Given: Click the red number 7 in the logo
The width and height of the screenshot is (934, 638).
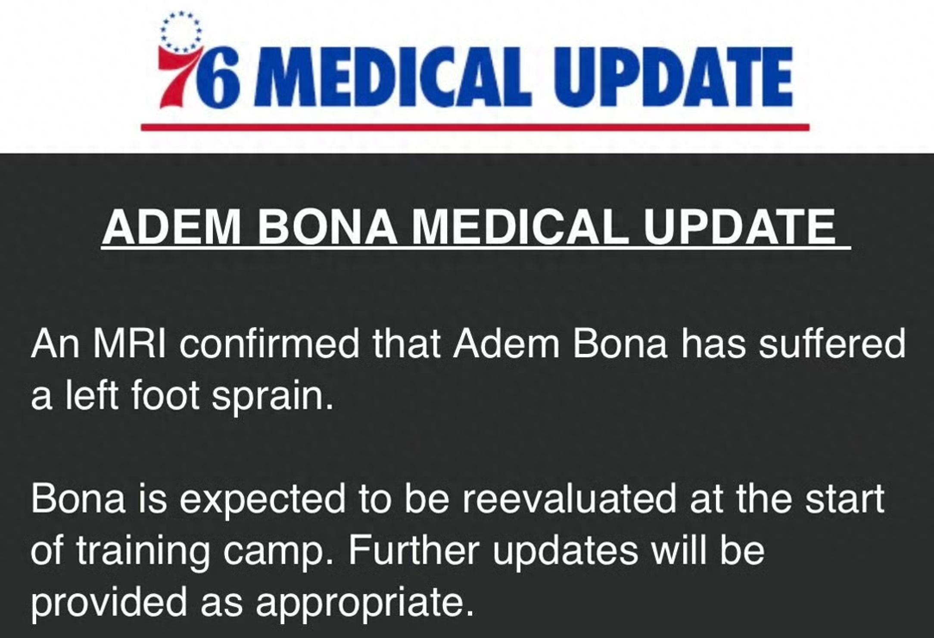Looking at the screenshot, I should point(177,77).
